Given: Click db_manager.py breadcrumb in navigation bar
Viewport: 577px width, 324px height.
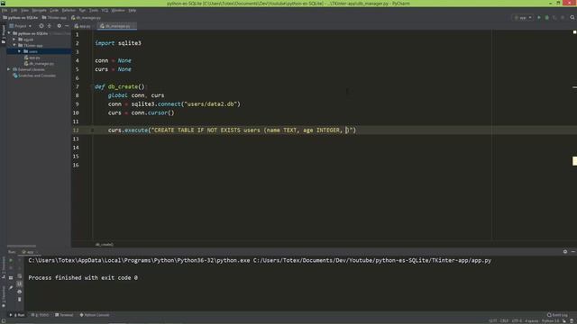Looking at the screenshot, I should [x=87, y=18].
